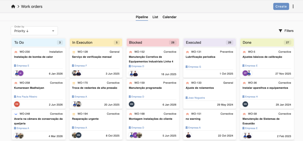
Task: Go to the home icon in breadcrumb
Action: click(x=13, y=6)
